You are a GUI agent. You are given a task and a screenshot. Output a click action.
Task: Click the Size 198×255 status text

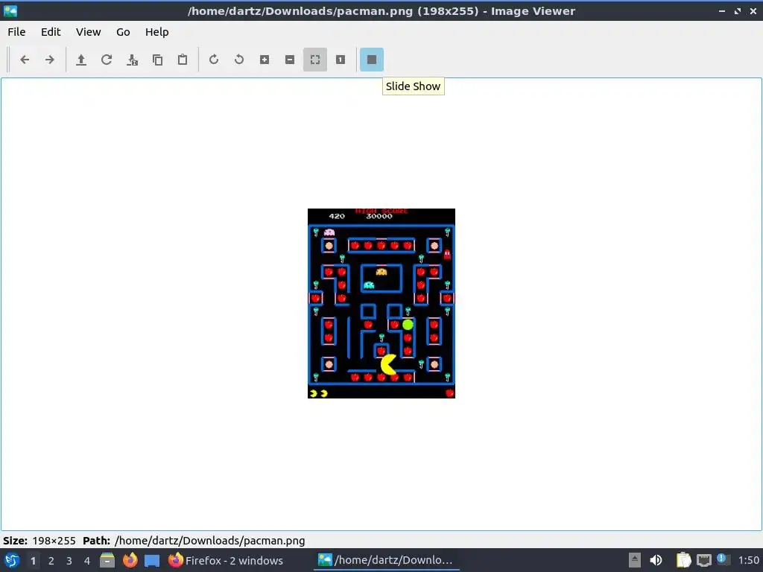[39, 541]
